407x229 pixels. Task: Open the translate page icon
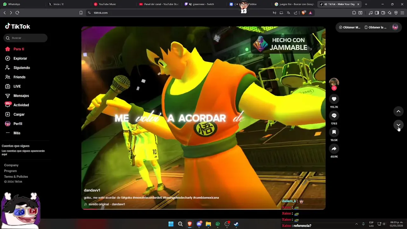pos(288,13)
